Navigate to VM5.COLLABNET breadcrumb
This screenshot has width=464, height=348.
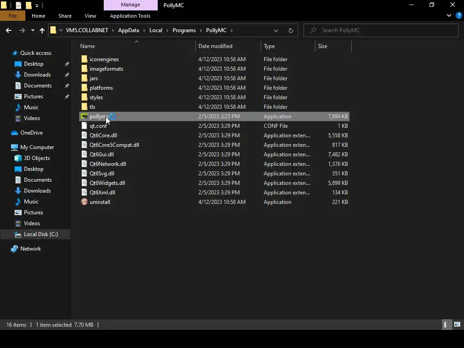click(x=87, y=30)
